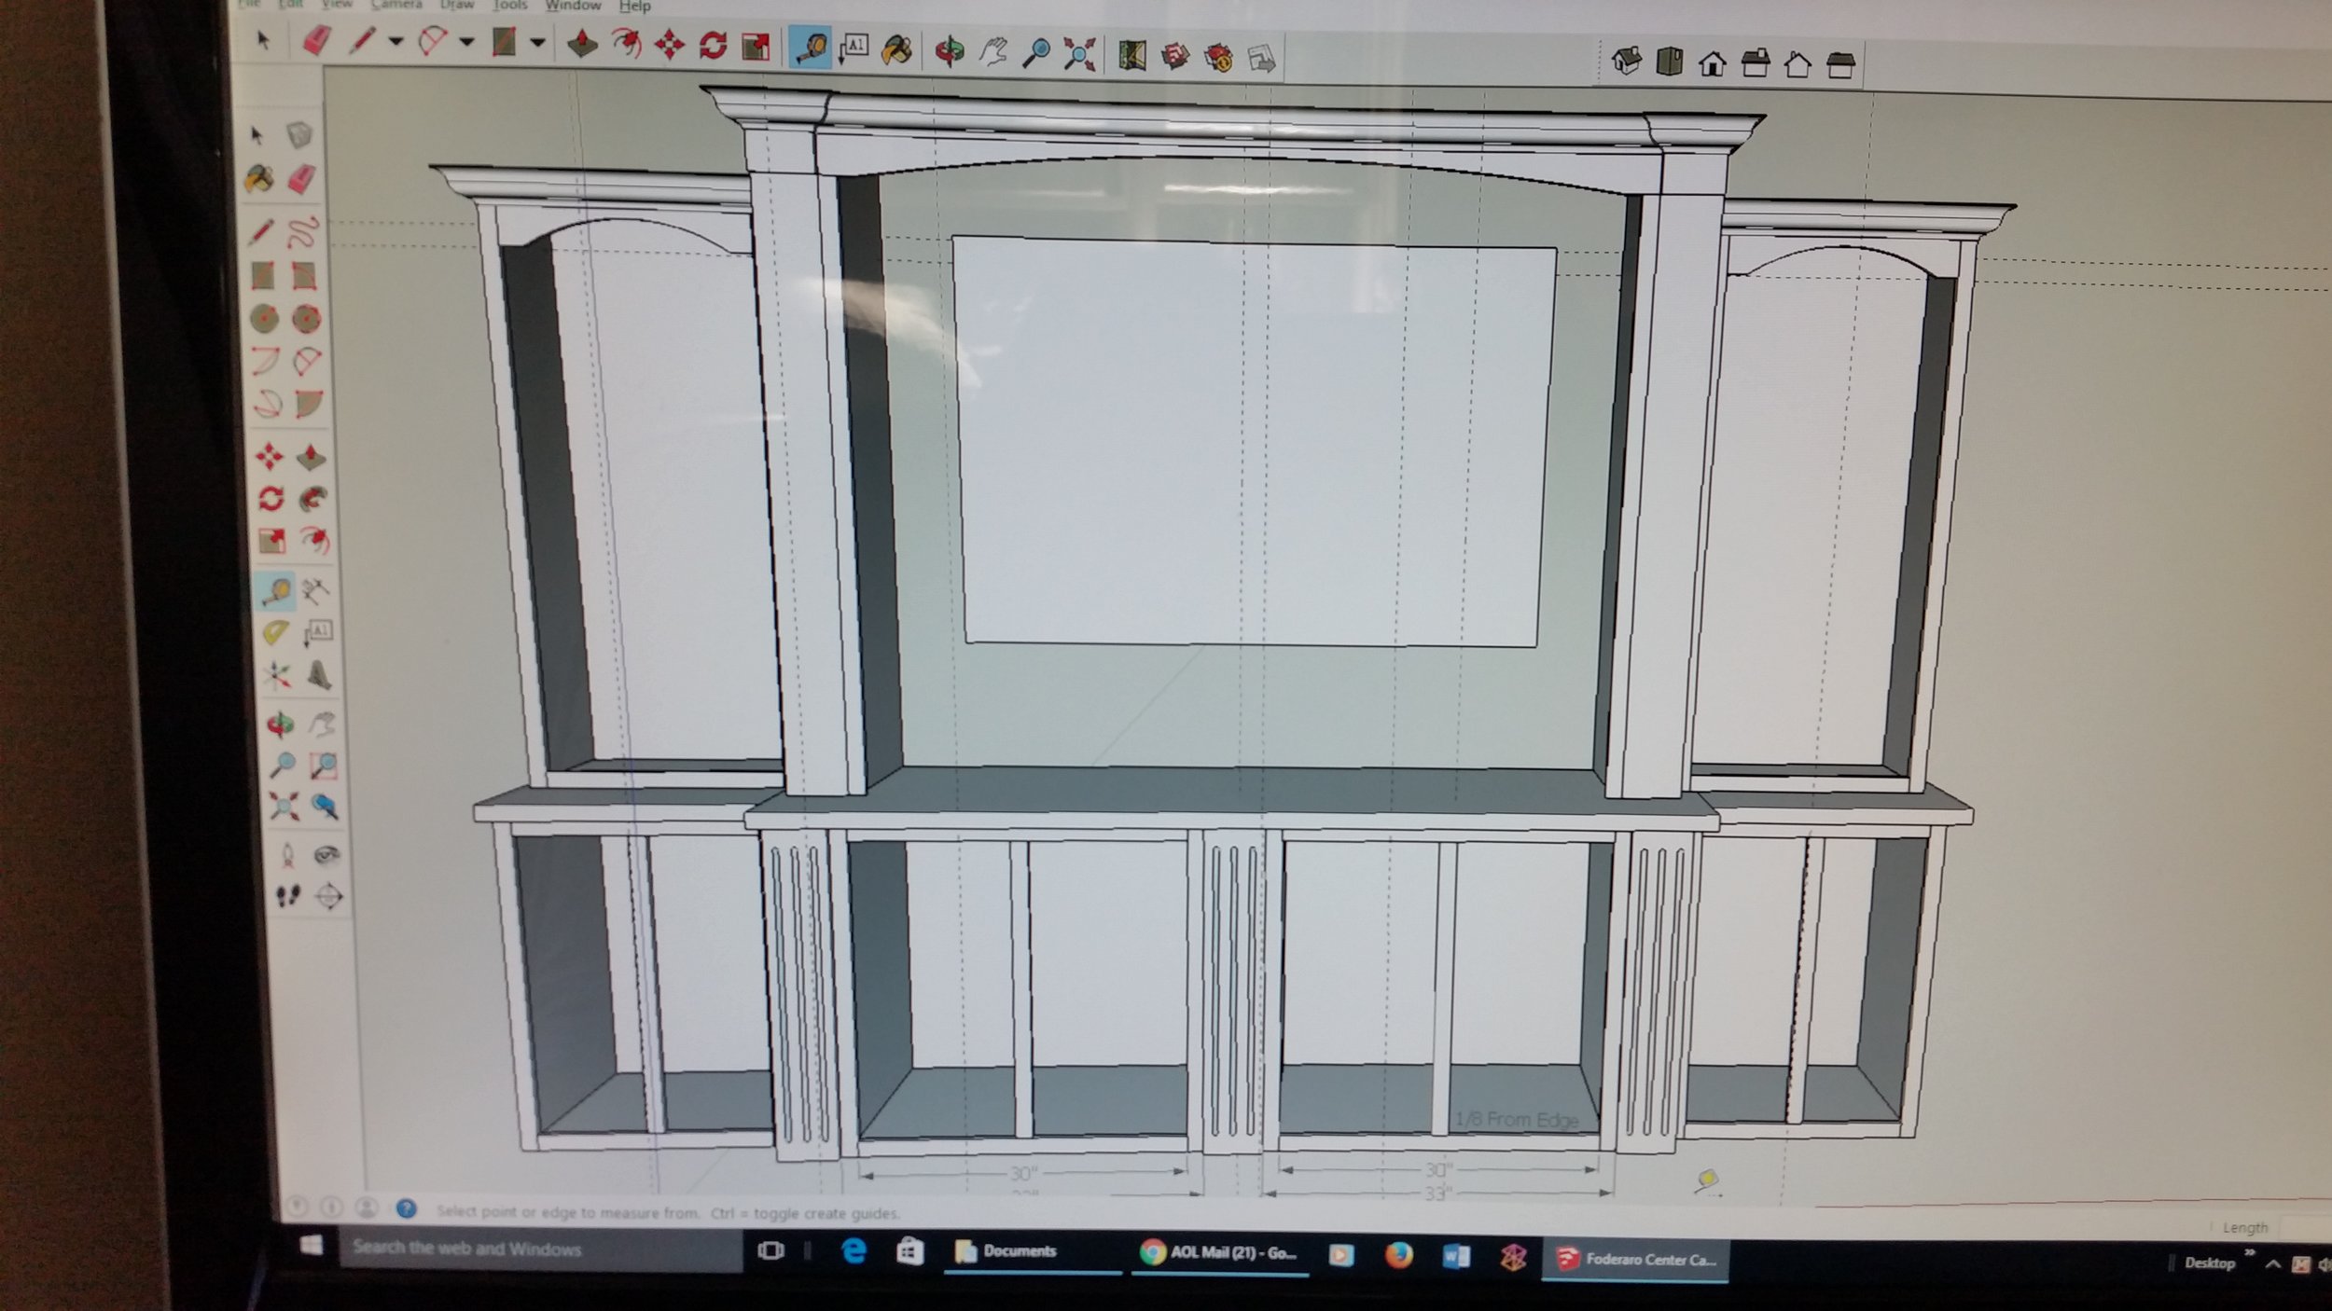Select the Axes tool in the left palette
The height and width of the screenshot is (1311, 2332).
(276, 675)
